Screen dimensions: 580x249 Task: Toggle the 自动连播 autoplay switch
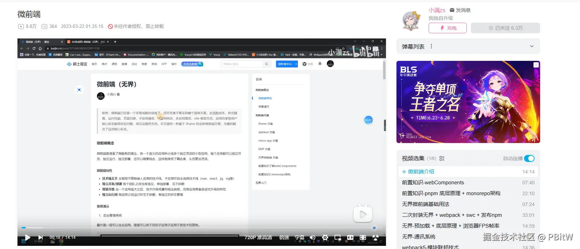coord(529,158)
